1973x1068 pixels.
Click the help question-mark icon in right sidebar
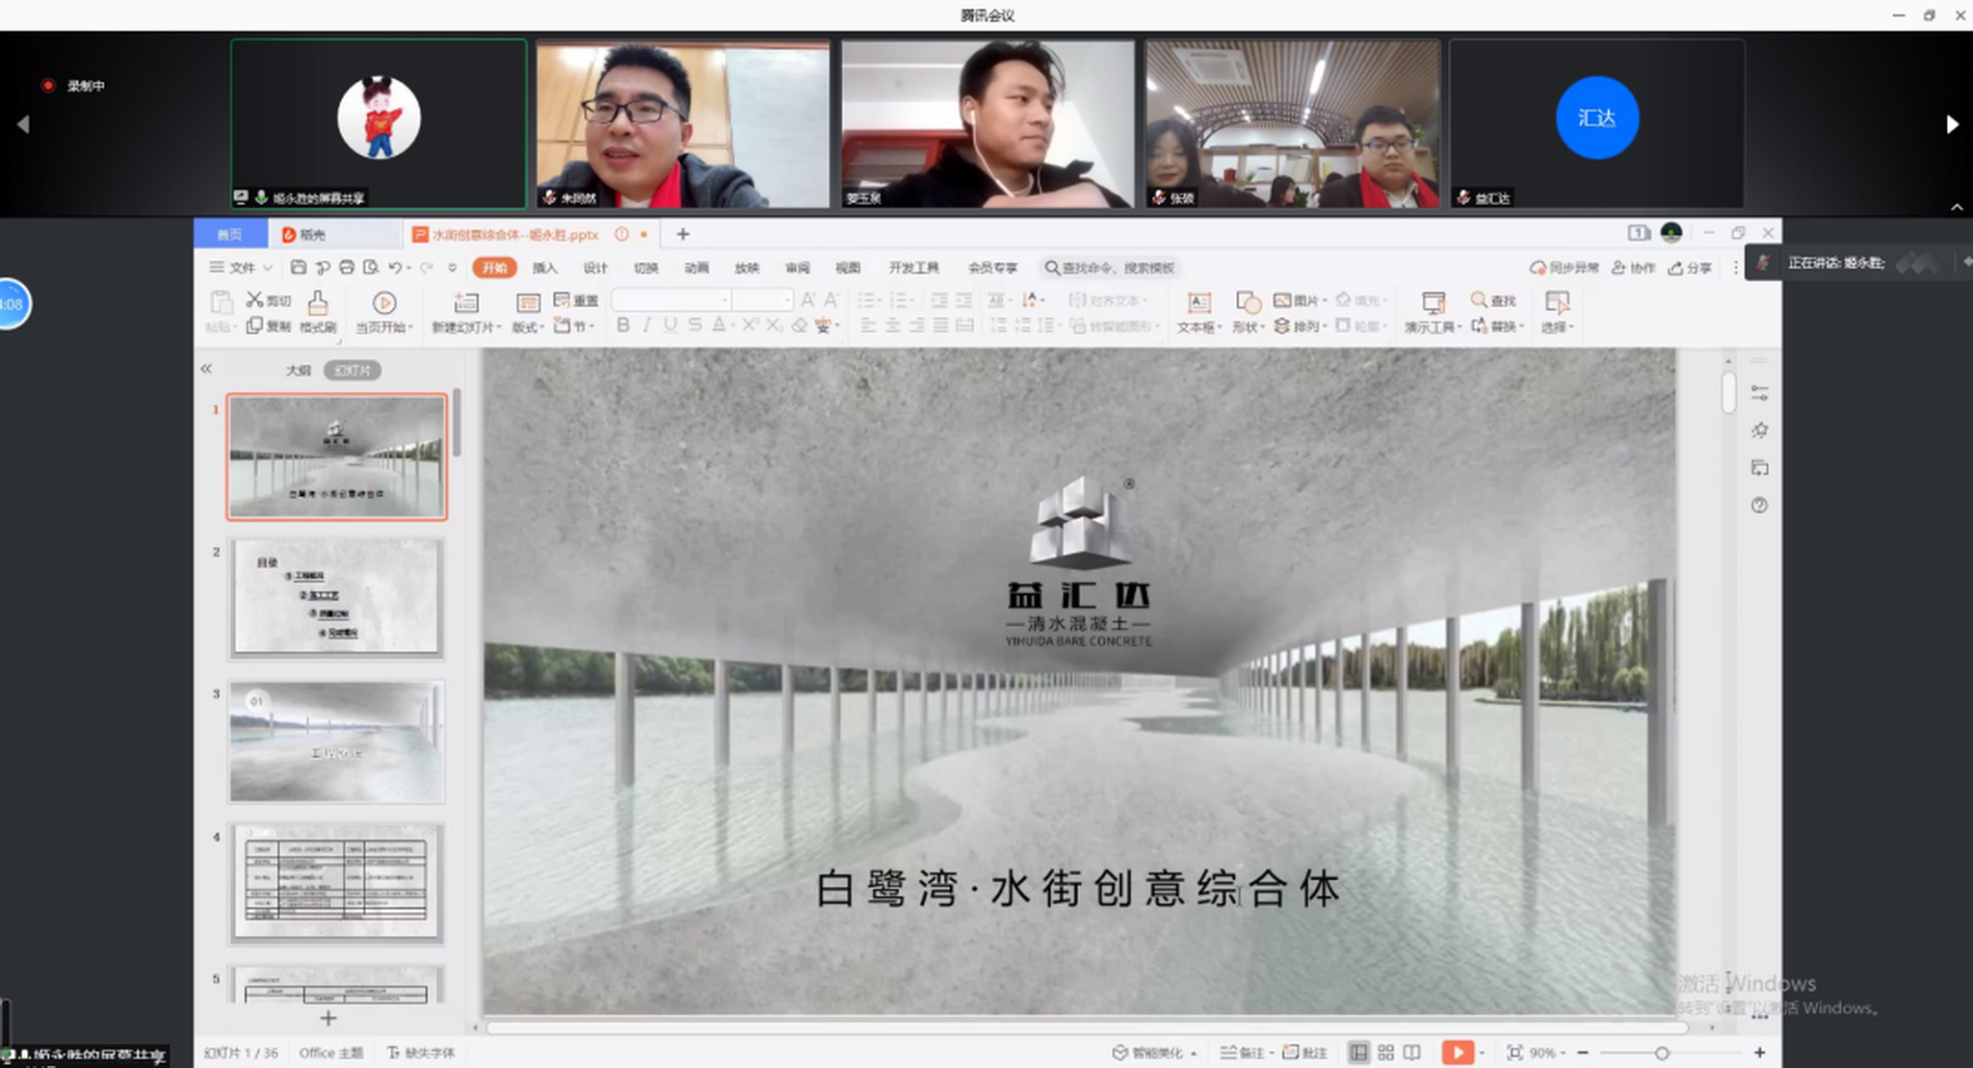point(1759,505)
